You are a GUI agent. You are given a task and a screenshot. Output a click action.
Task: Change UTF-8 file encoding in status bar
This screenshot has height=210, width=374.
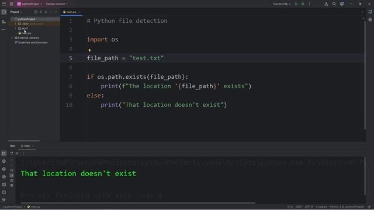point(309,207)
